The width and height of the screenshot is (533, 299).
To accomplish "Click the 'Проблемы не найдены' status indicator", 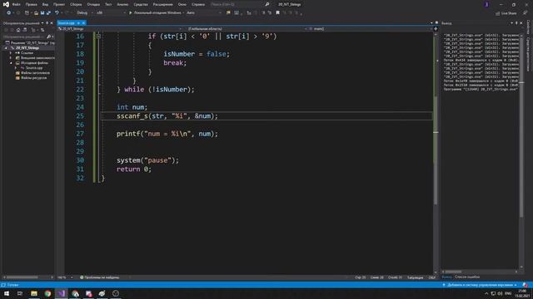I will 100,277.
